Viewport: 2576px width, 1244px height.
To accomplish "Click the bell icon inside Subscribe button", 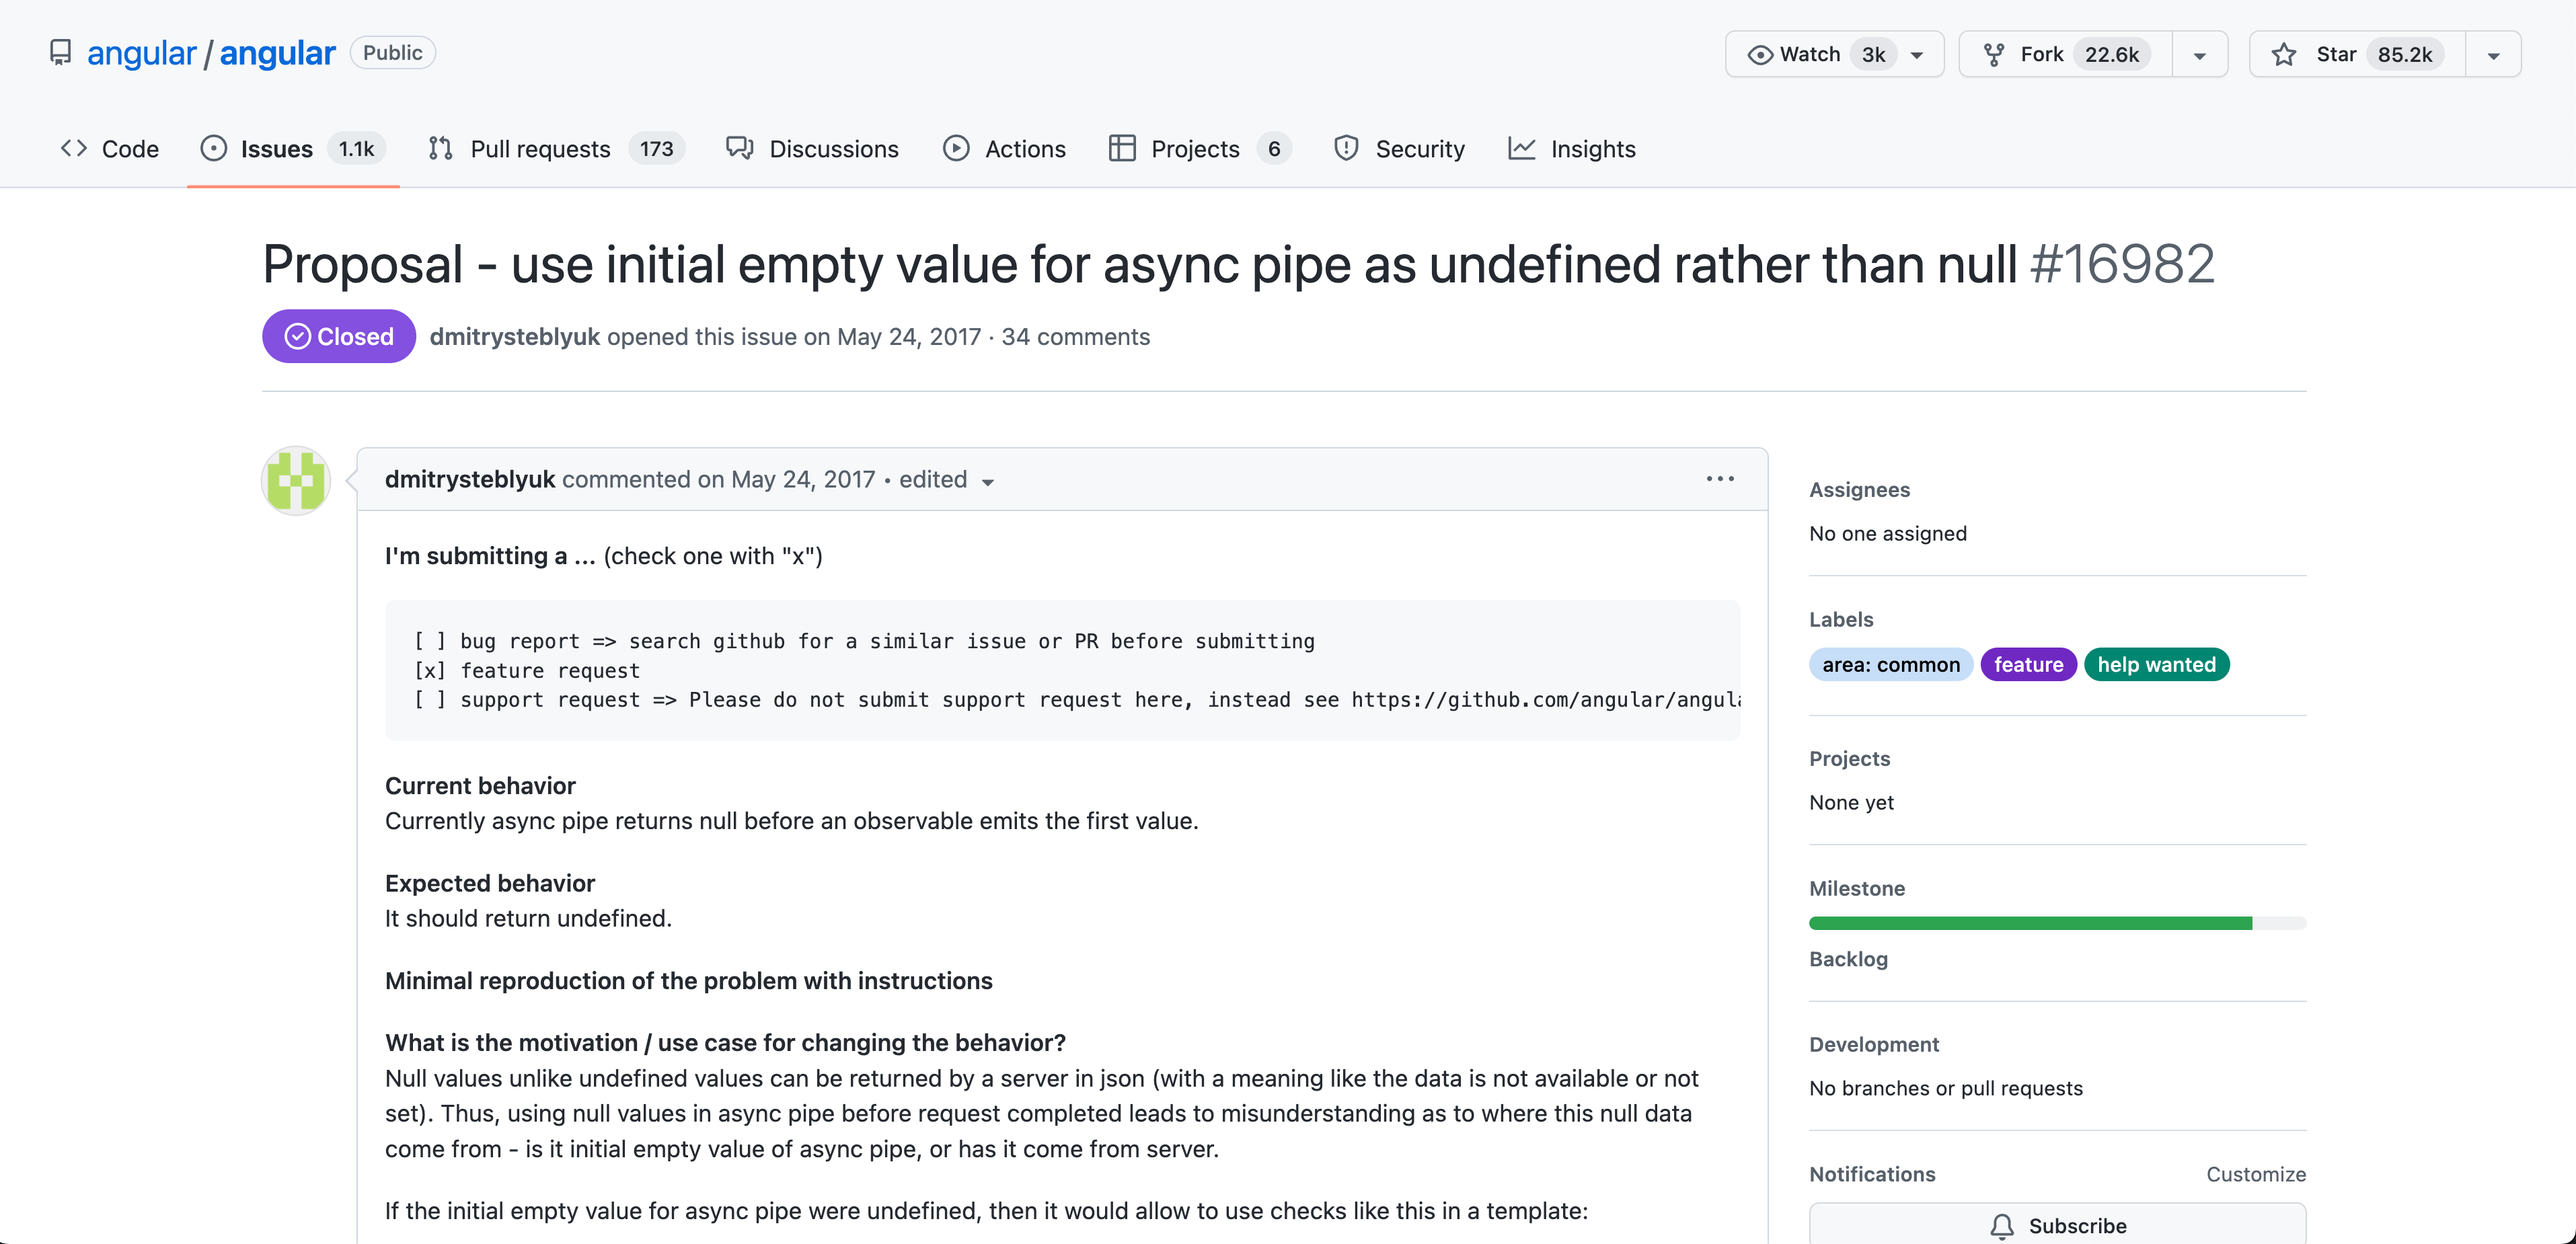I will [2002, 1226].
